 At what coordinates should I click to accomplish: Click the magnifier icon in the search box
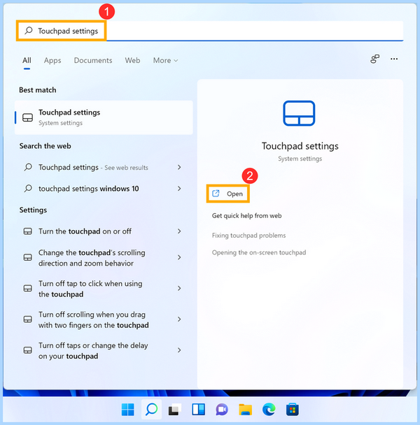pos(29,30)
